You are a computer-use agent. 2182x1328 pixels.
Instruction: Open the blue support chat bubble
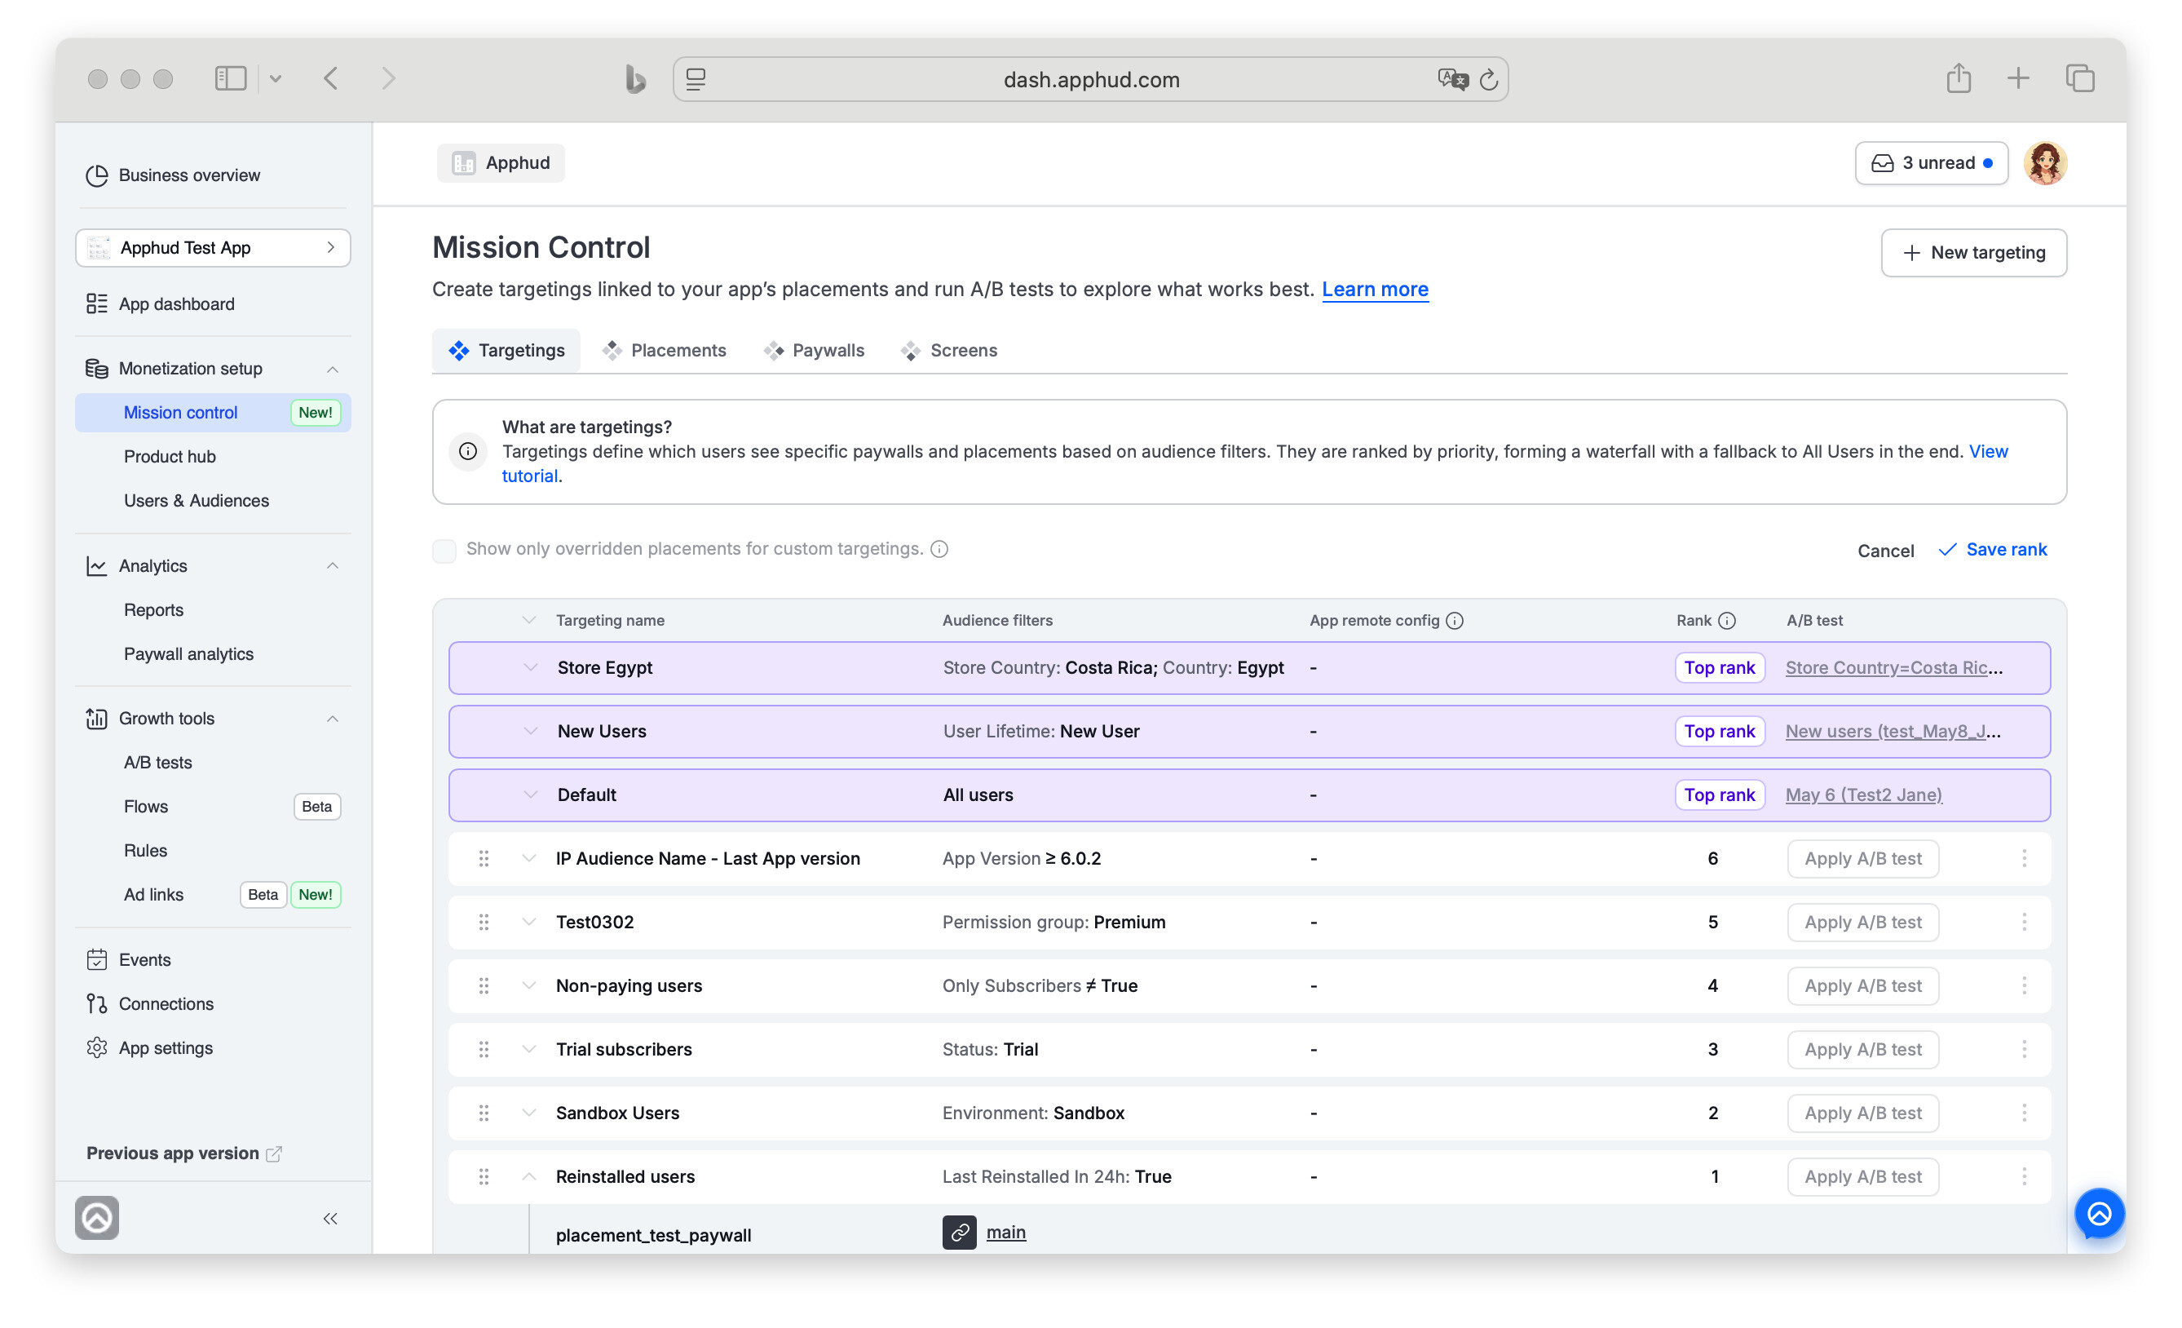[x=2099, y=1213]
